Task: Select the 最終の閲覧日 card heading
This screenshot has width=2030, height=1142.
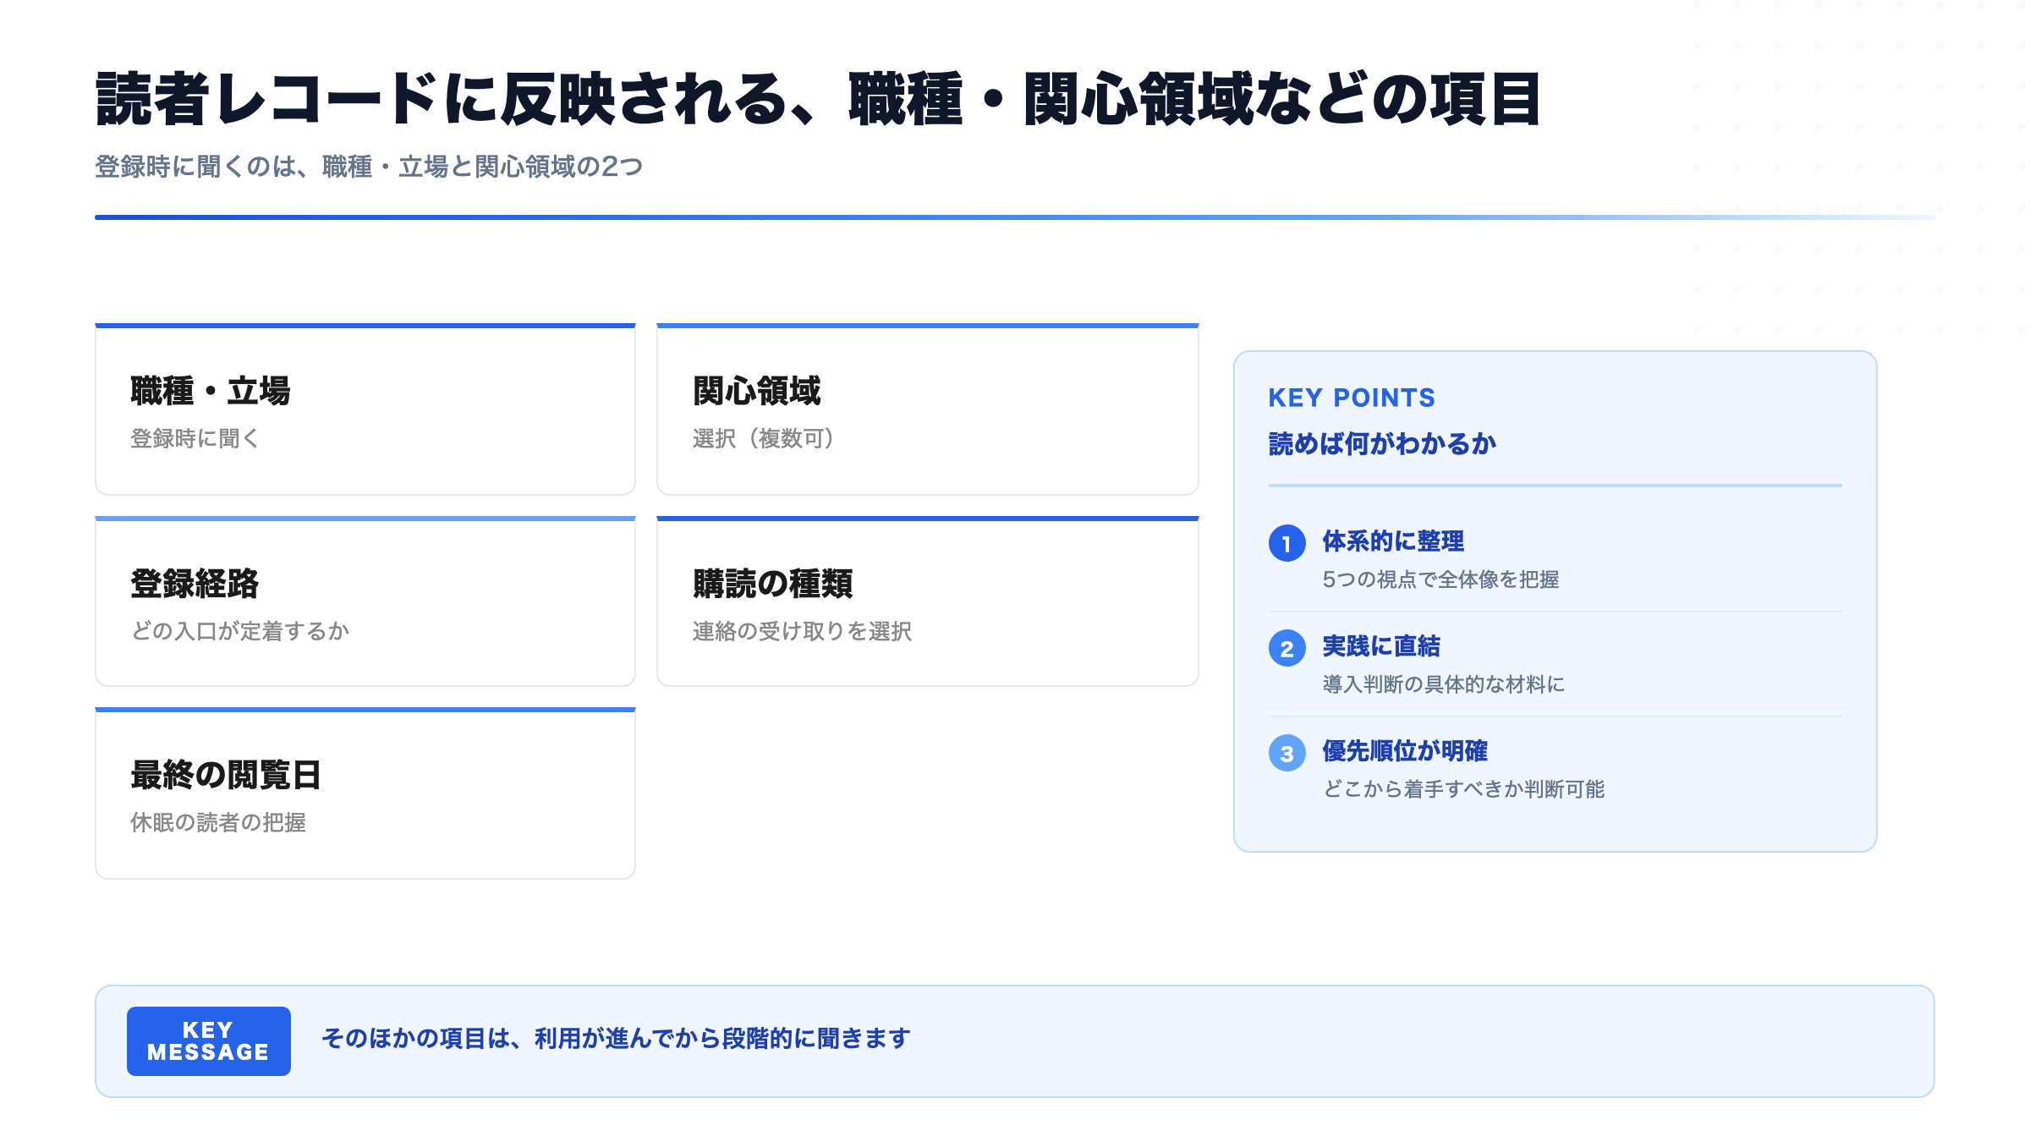Action: [x=226, y=775]
